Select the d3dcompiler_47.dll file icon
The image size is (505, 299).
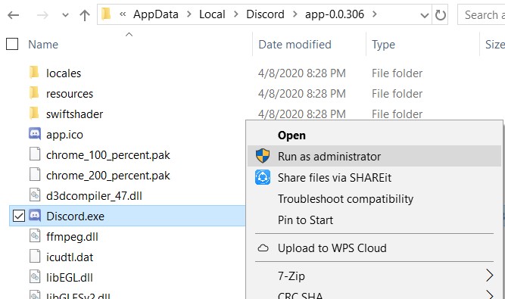[35, 195]
